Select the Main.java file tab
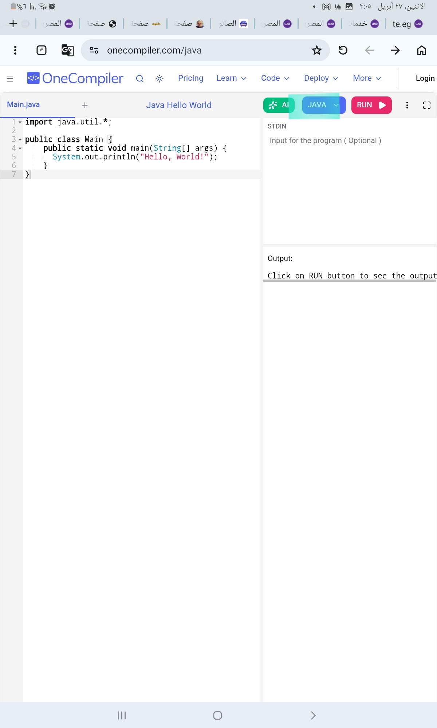 pos(23,105)
